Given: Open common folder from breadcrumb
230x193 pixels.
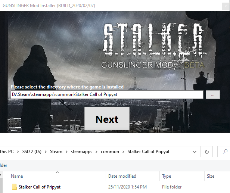Looking at the screenshot, I should [x=110, y=152].
